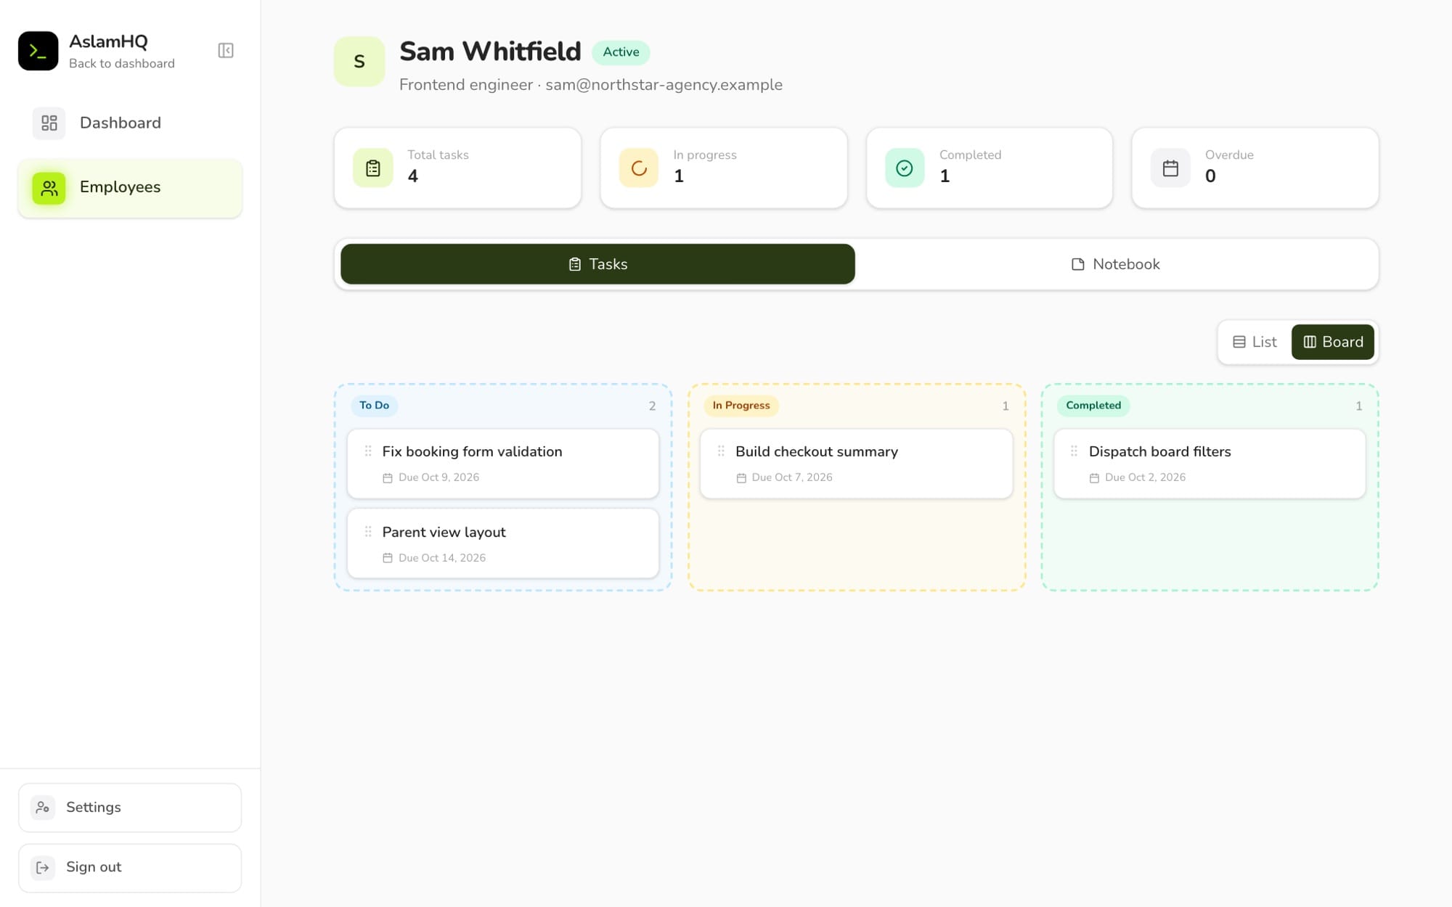
Task: Click the In Progress column label
Action: pos(741,406)
